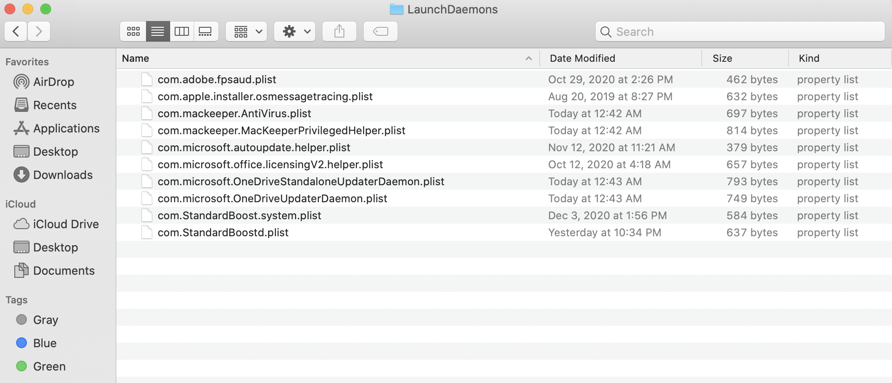Click the date Dec 3, 2020 at 1:56 PM
This screenshot has height=383, width=892.
(608, 216)
